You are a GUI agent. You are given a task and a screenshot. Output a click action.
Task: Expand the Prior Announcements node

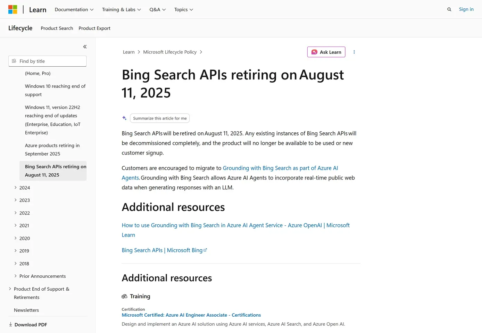pos(15,276)
